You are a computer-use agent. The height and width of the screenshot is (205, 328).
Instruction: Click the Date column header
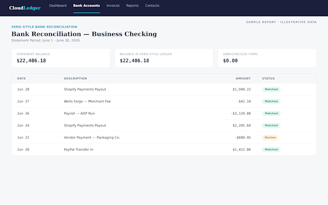[21, 79]
